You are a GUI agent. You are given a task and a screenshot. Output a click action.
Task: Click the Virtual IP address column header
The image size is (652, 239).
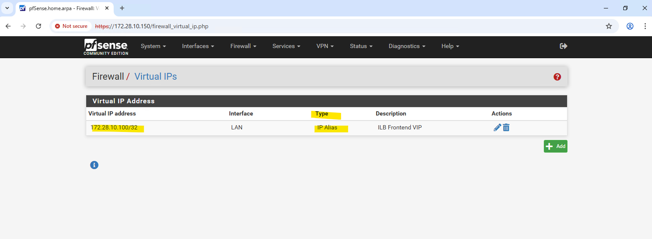pyautogui.click(x=112, y=113)
